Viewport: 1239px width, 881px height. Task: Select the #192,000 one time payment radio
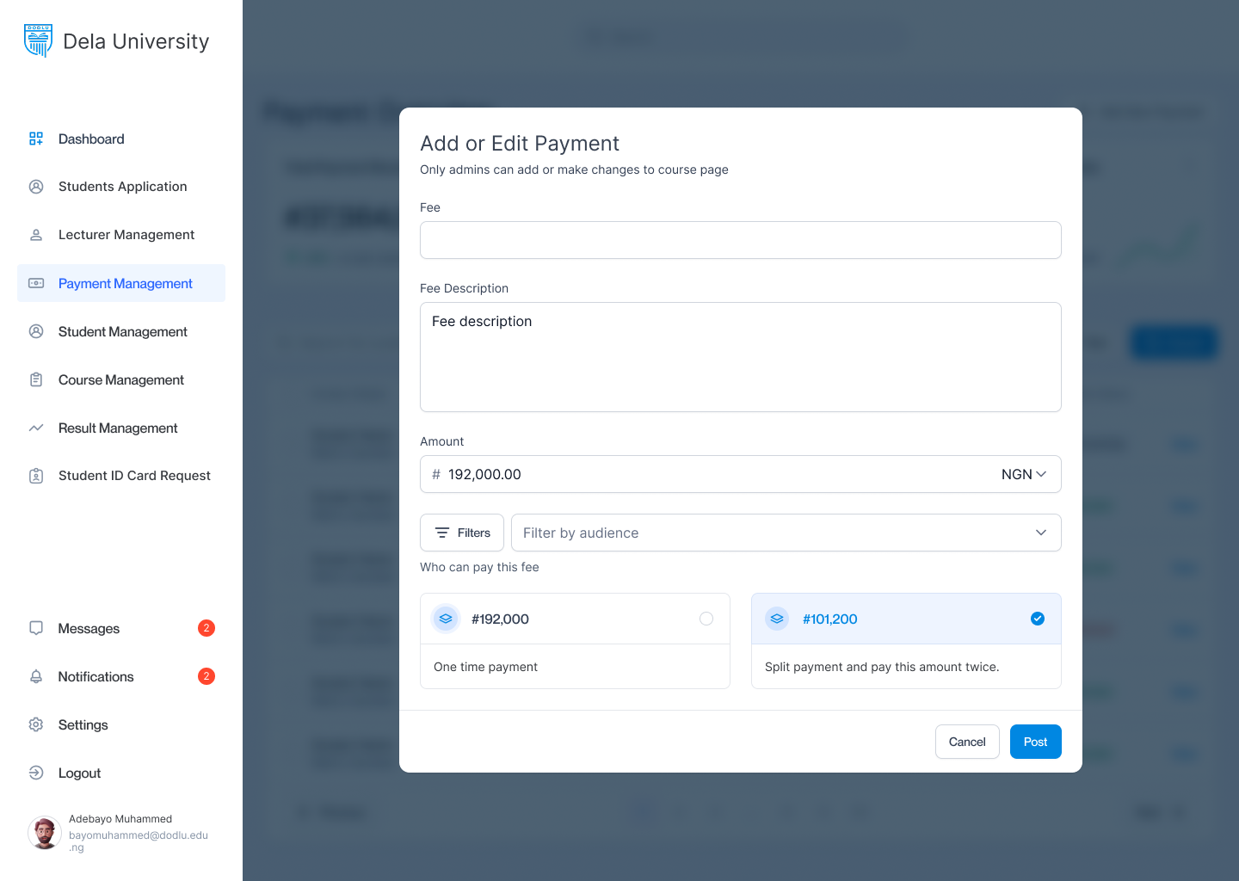(x=706, y=619)
